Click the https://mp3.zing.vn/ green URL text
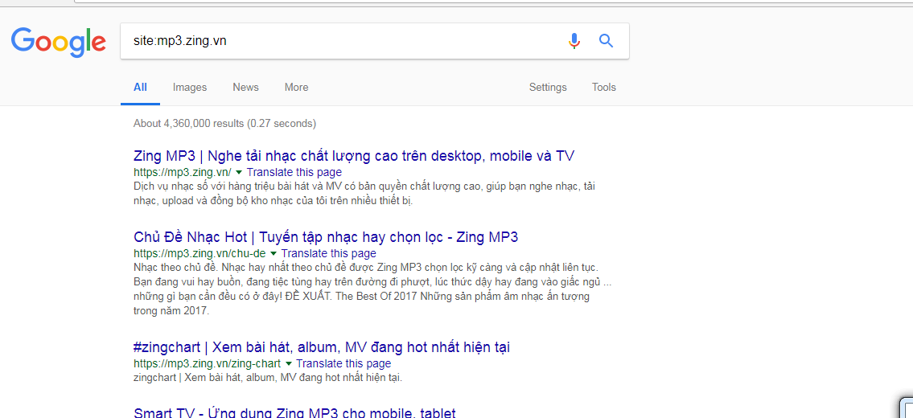 click(183, 172)
